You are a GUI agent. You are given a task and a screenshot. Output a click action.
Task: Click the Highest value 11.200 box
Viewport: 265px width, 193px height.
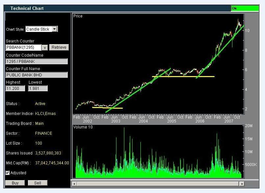click(15, 88)
